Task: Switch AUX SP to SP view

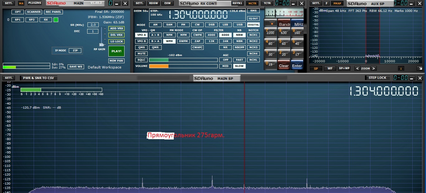Action: click(x=316, y=68)
